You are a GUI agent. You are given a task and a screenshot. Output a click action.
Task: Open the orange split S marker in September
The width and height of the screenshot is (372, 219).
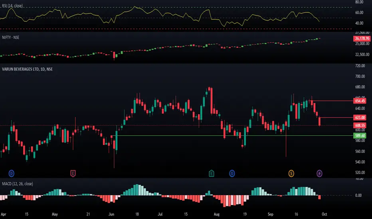pos(291,174)
